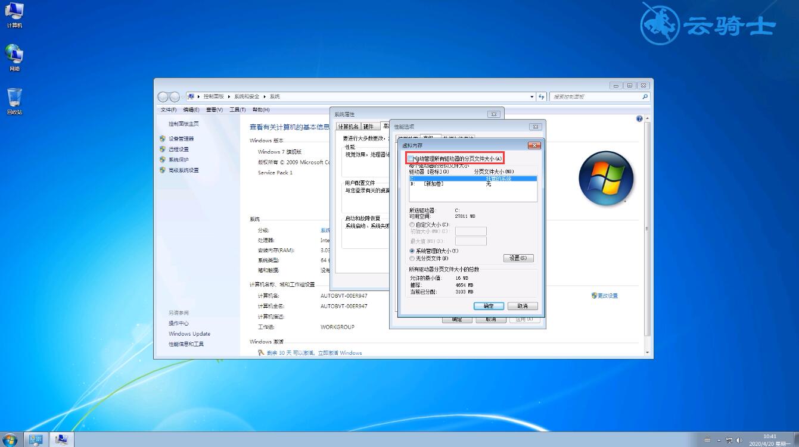Open Windows Update link
The height and width of the screenshot is (447, 799).
pyautogui.click(x=189, y=334)
